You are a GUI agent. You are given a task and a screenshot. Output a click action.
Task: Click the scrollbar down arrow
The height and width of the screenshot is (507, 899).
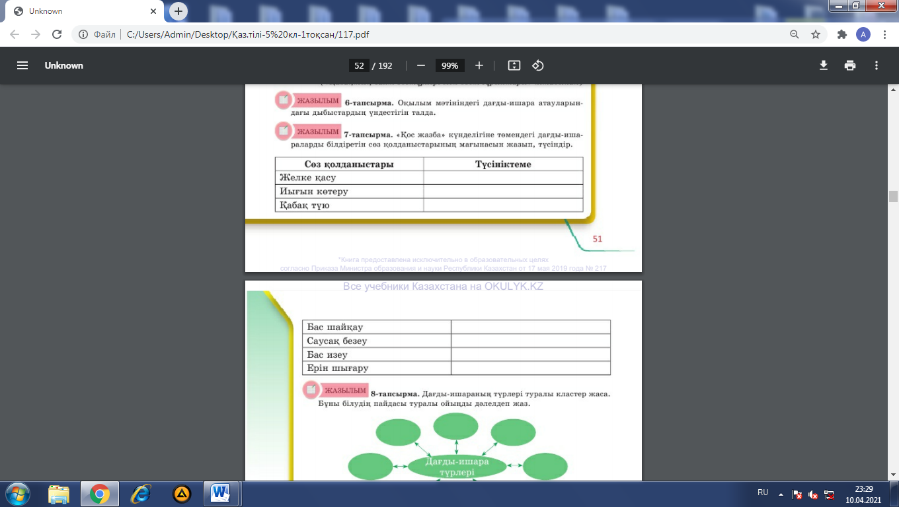(x=893, y=475)
